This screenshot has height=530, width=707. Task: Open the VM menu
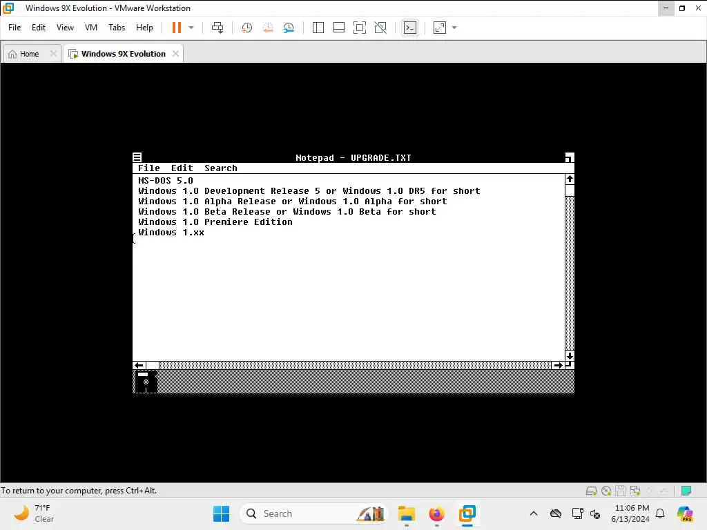pyautogui.click(x=91, y=28)
